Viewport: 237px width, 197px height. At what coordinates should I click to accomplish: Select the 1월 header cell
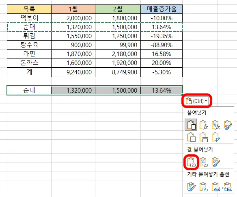73,9
